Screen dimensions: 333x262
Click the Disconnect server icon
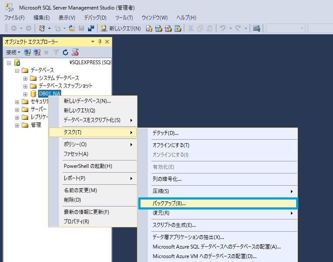(x=37, y=52)
